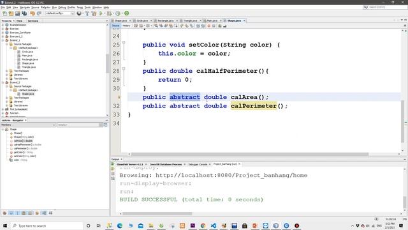Viewport: 408px width, 230px height.
Task: Collapse the Extend_1 project node
Action: [x=3, y=40]
